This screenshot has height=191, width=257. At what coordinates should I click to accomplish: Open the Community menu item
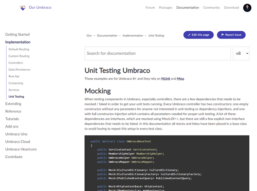coord(211,8)
